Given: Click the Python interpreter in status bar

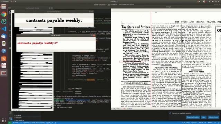Looking at the screenshot, I should point(34,123).
